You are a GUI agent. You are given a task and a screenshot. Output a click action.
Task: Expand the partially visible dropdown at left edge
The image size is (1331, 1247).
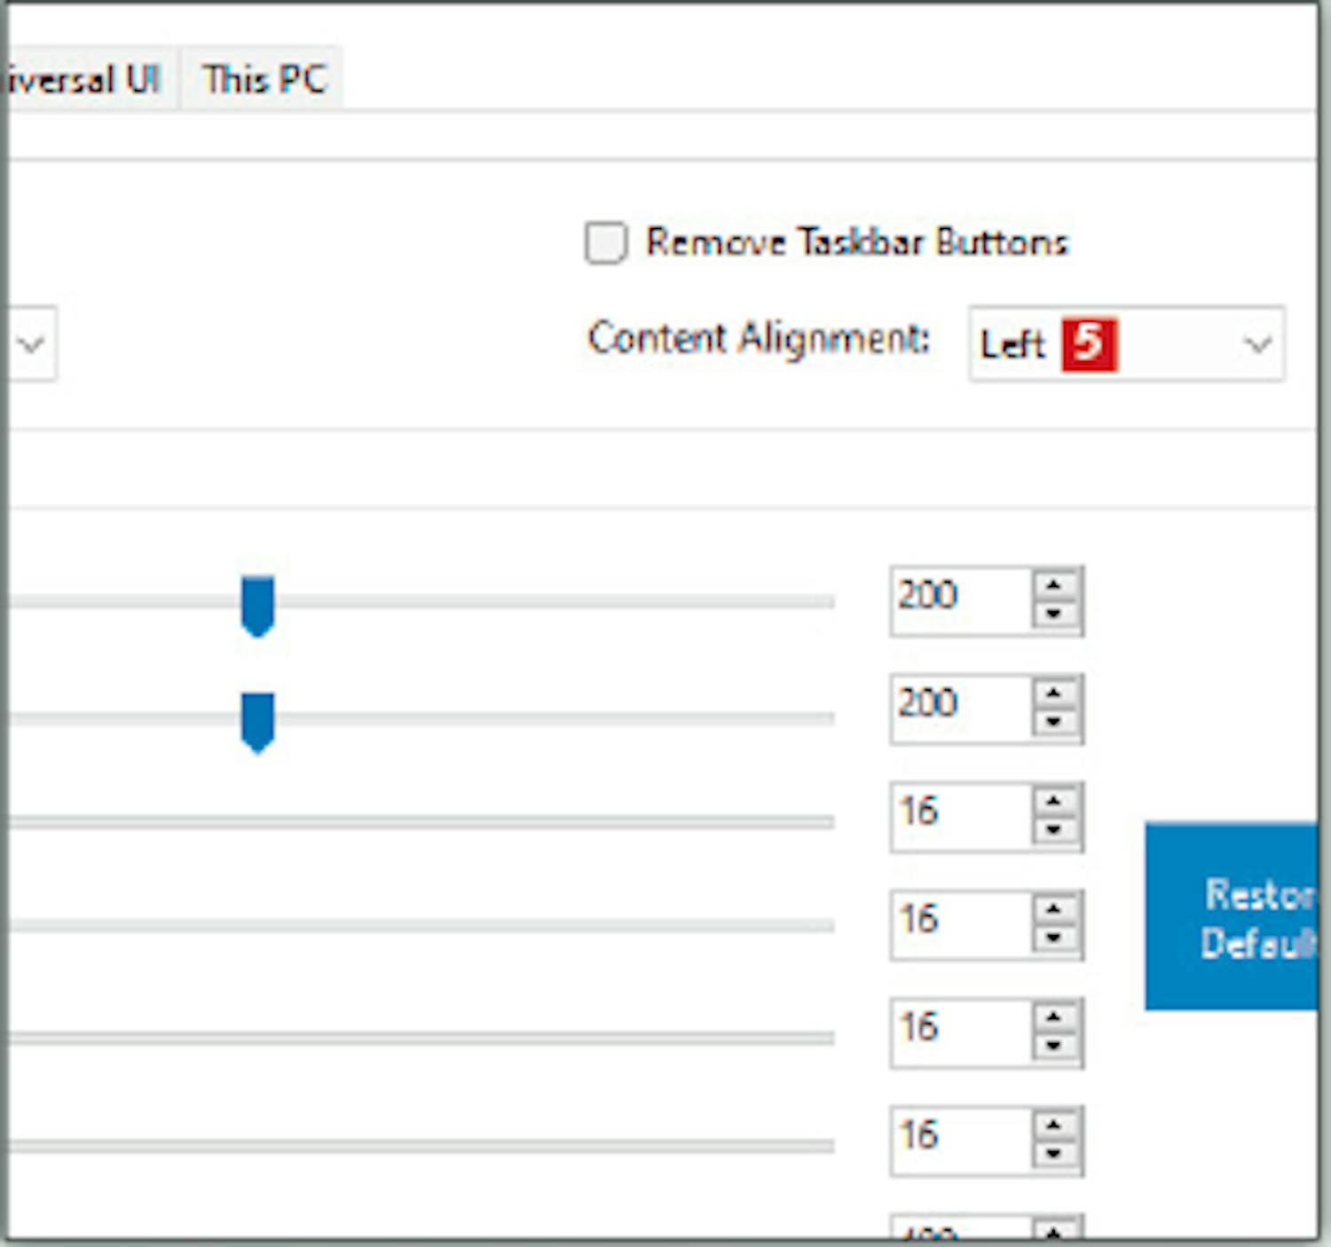point(31,344)
